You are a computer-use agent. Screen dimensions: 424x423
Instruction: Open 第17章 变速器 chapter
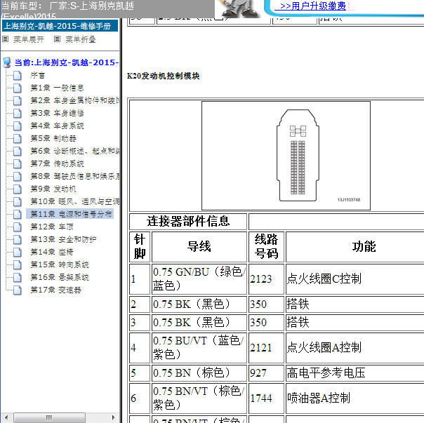pos(55,290)
